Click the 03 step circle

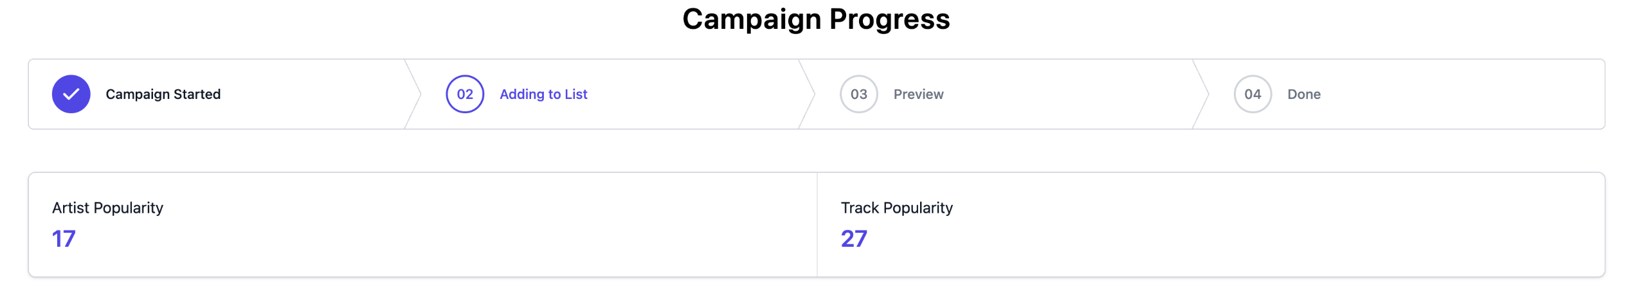858,94
